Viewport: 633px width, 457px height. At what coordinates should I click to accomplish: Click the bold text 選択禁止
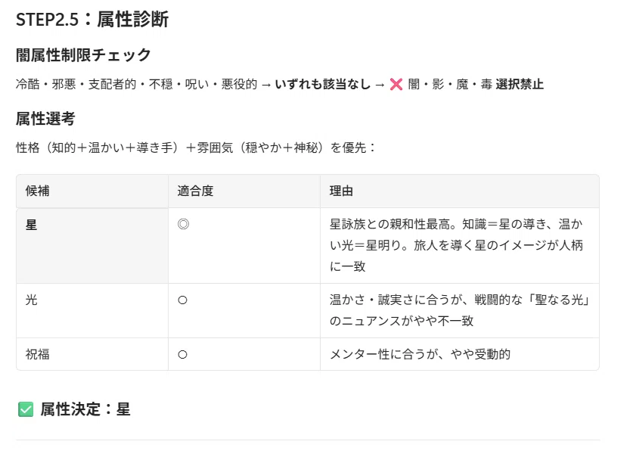coord(520,85)
